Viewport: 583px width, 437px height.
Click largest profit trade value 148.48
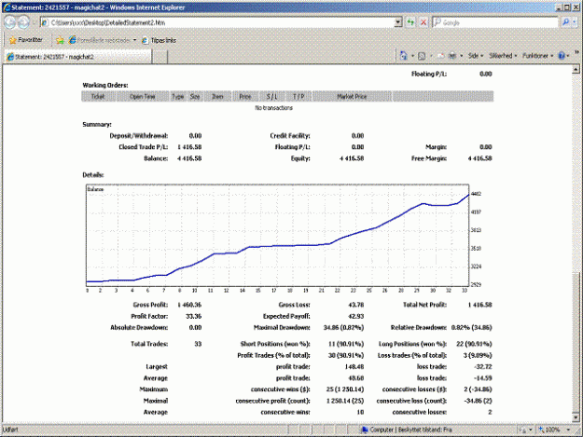(354, 367)
